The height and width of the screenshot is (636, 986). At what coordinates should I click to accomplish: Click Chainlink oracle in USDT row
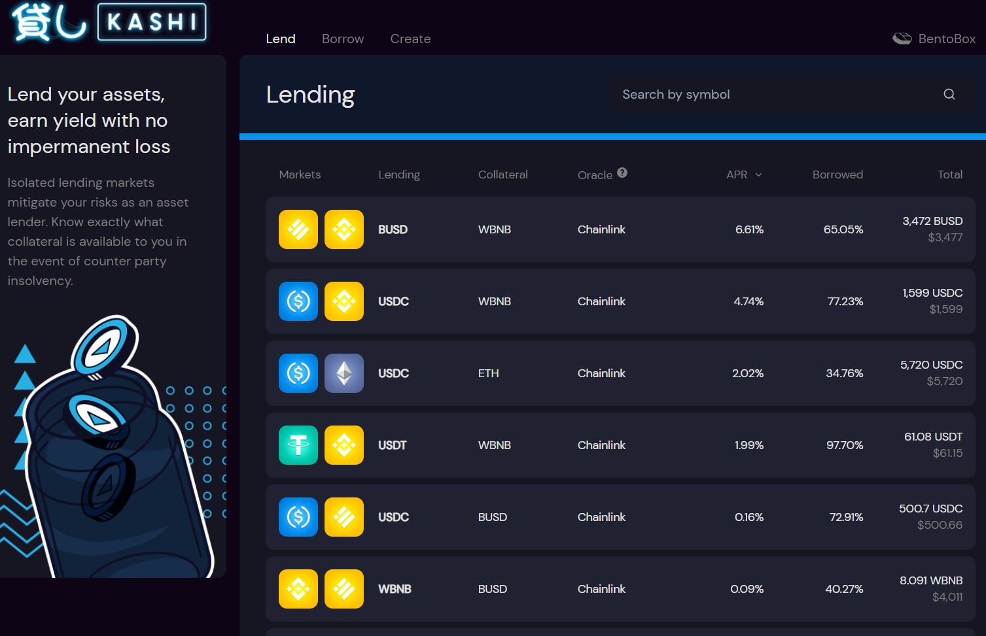[601, 445]
